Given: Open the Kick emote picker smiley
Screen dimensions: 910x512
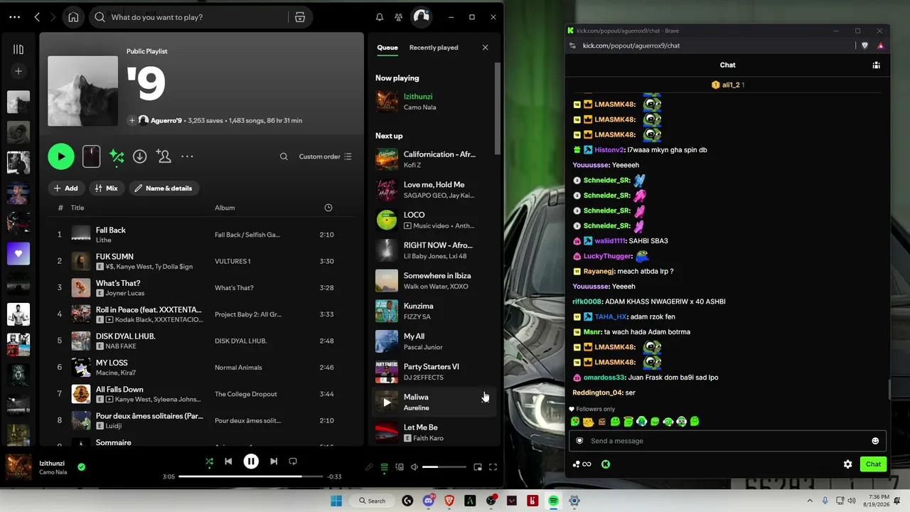Looking at the screenshot, I should click(875, 441).
